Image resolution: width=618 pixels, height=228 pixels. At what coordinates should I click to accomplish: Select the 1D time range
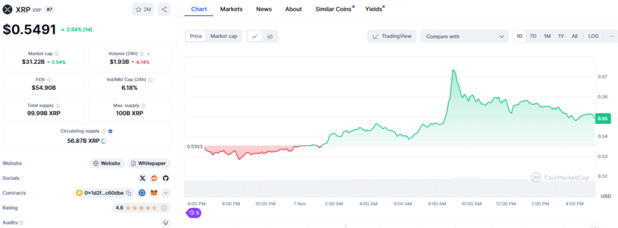(520, 36)
